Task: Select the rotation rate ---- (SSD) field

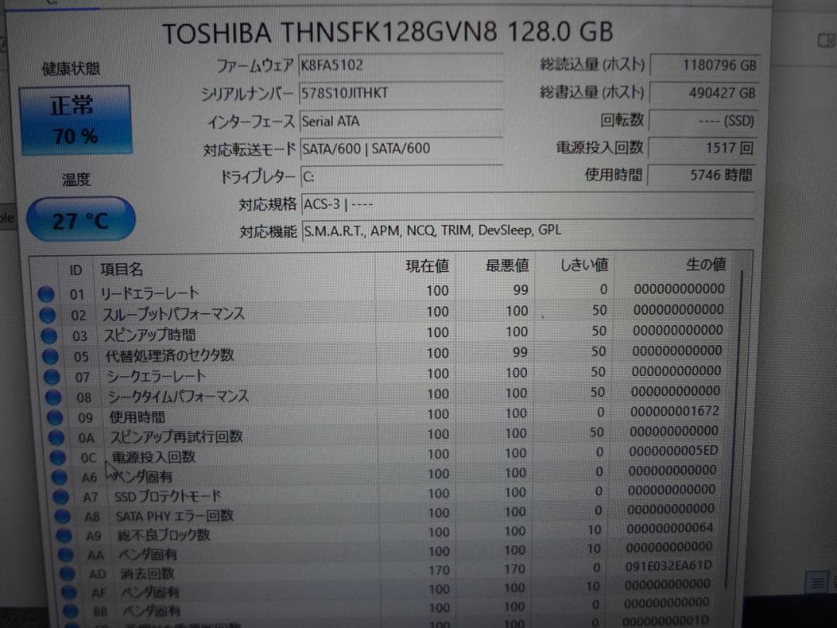Action: pyautogui.click(x=703, y=121)
